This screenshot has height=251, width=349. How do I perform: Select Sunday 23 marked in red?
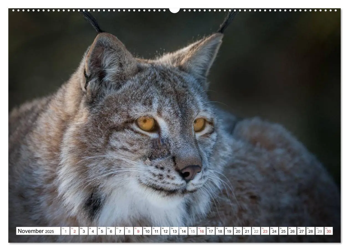tap(265, 231)
